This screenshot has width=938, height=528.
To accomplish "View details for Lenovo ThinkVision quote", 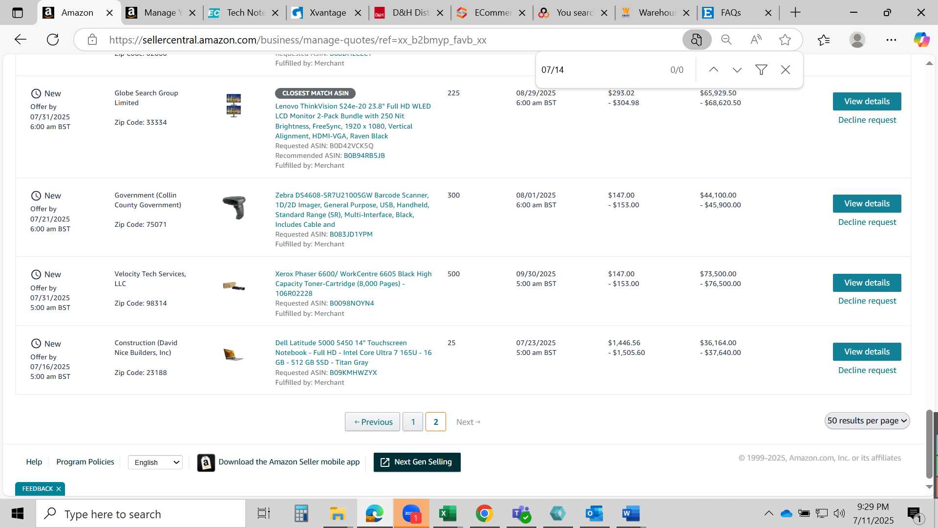I will coord(867,102).
